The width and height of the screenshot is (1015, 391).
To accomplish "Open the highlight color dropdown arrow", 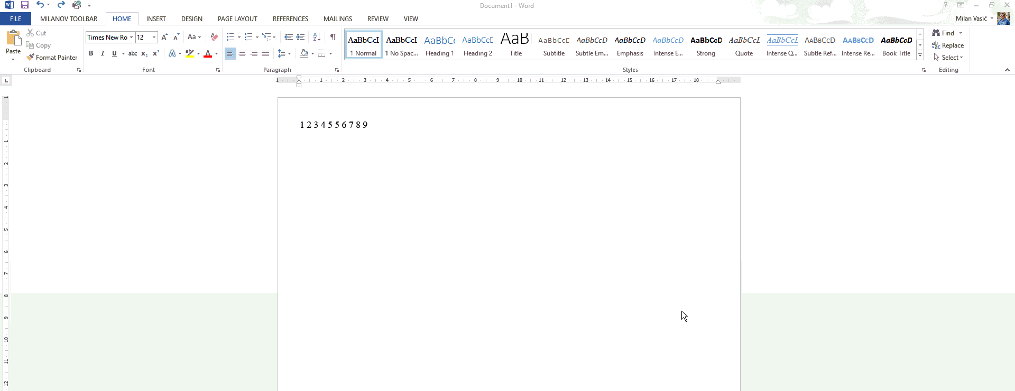I will click(198, 53).
